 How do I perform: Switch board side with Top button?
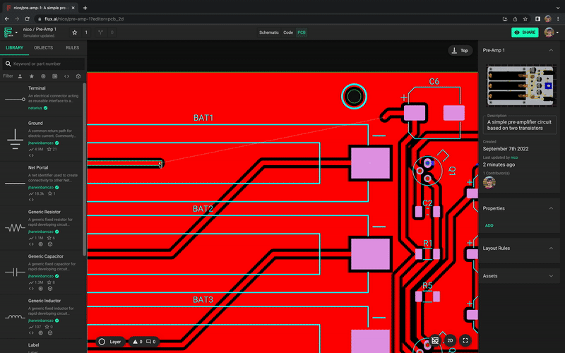[x=460, y=51]
